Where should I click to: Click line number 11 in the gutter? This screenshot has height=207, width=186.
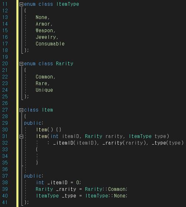click(5, 4)
